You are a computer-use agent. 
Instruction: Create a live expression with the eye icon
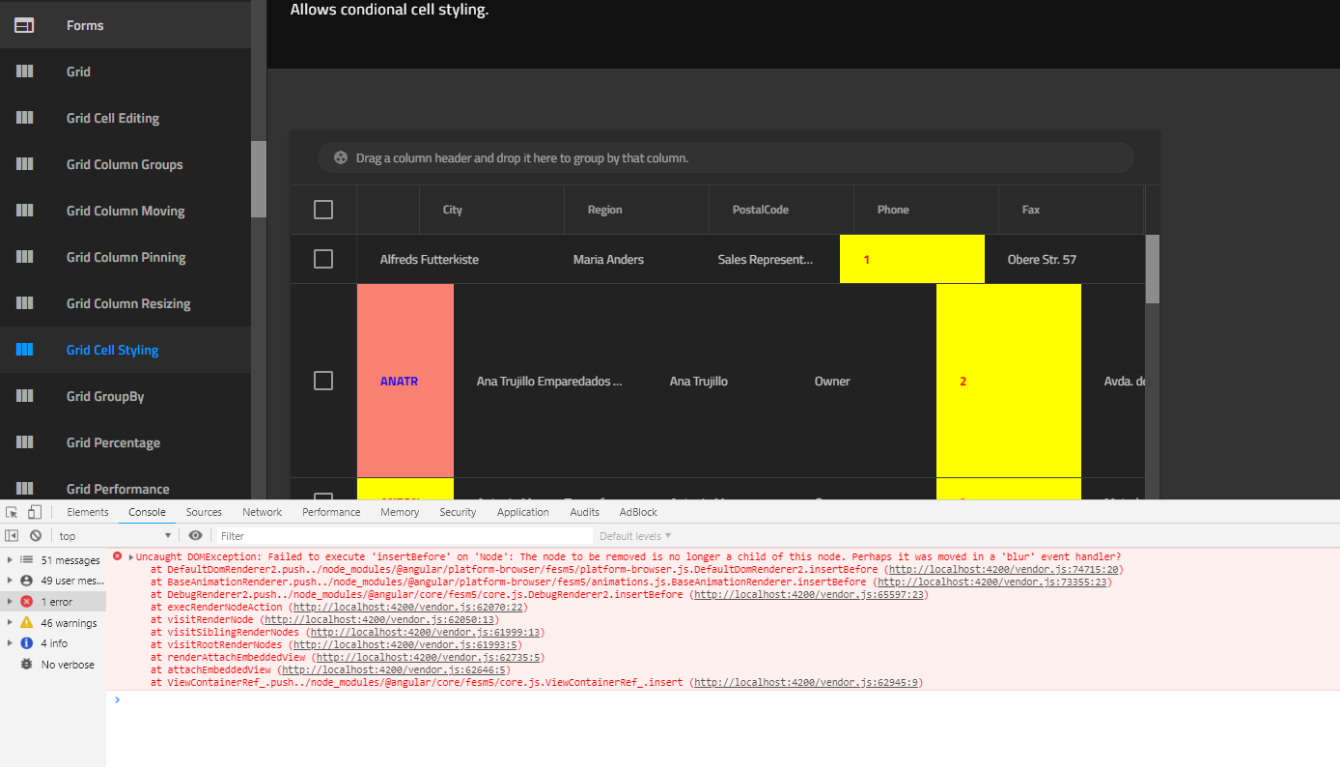tap(194, 535)
